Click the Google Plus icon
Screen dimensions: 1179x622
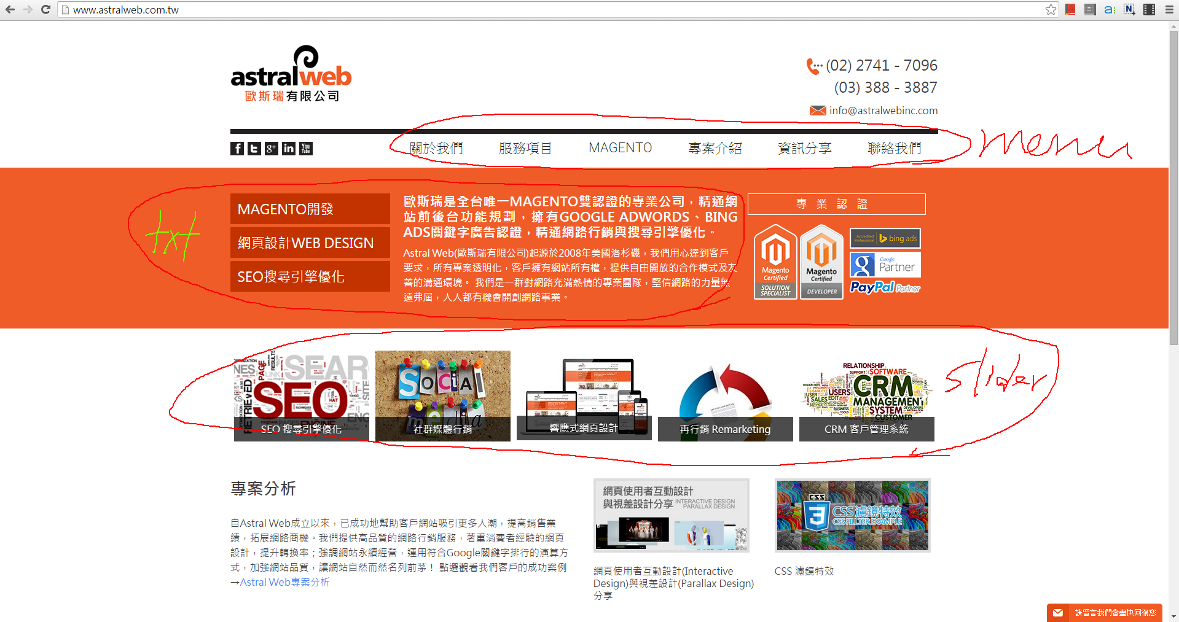272,149
